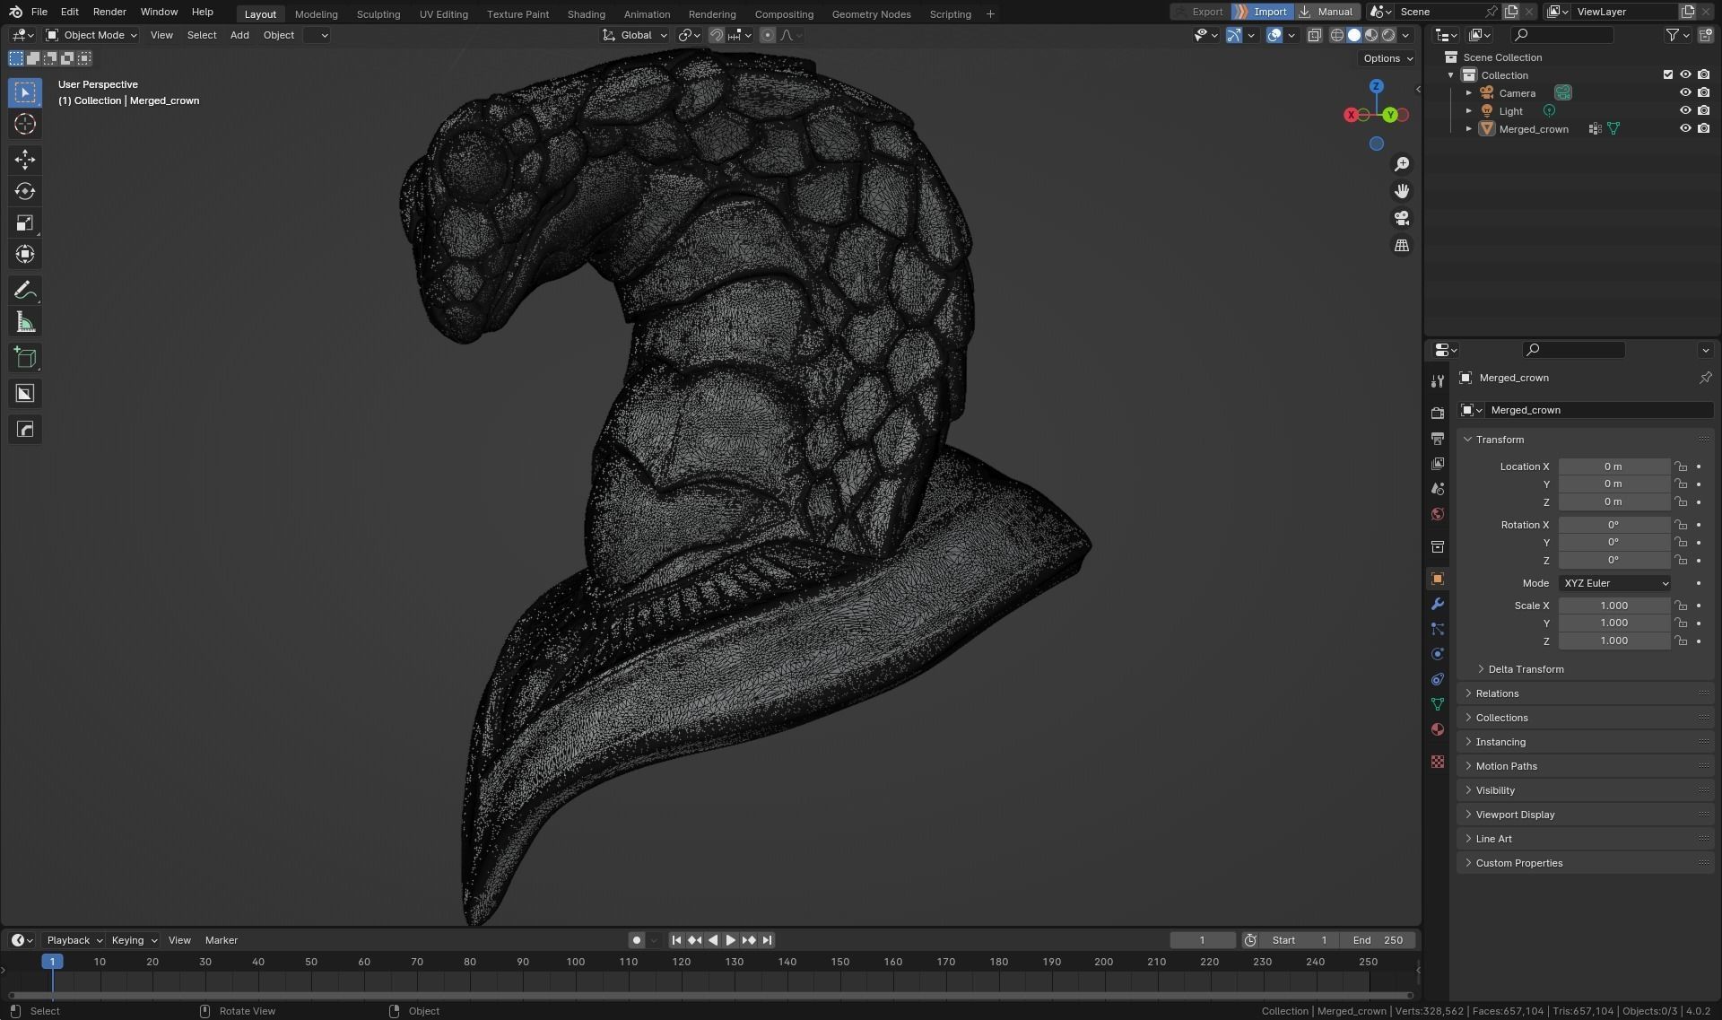Viewport: 1722px width, 1020px height.
Task: Open the Object Mode dropdown
Action: [91, 35]
